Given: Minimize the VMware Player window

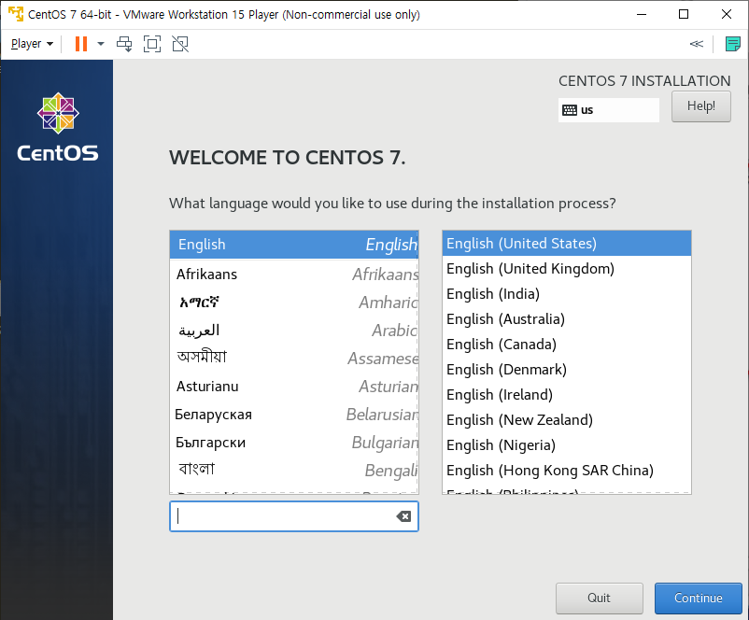Looking at the screenshot, I should point(642,14).
